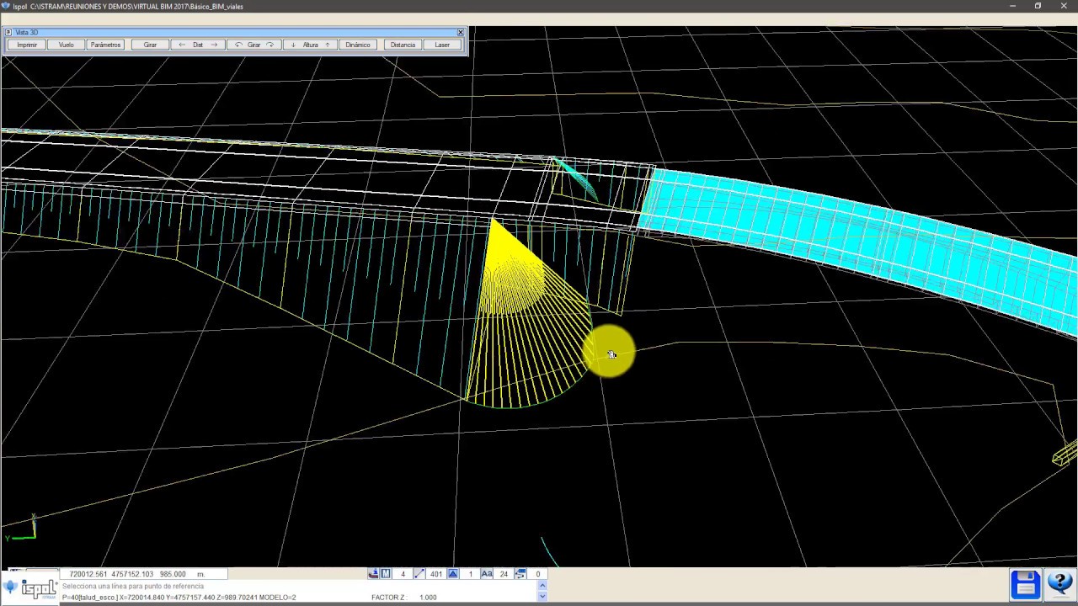This screenshot has width=1078, height=606.
Task: Click the value field showing 4
Action: pos(403,574)
